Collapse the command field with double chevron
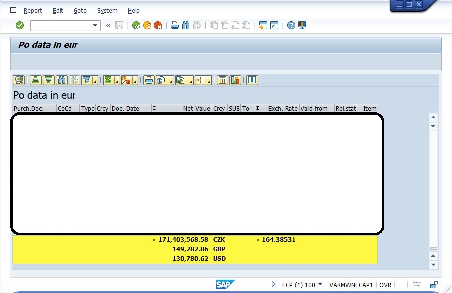The image size is (452, 293). (x=108, y=26)
